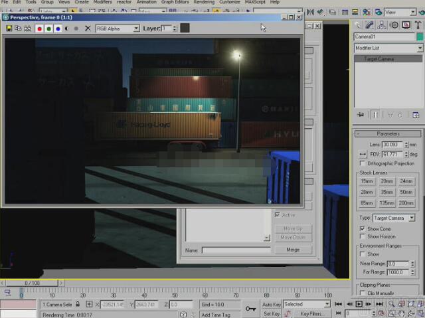
Task: Open the Material Editor icon
Action: coord(367,12)
